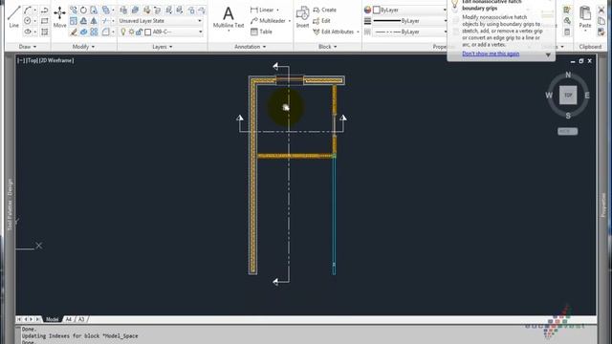Open the Top view controls menu
Image resolution: width=612 pixels, height=344 pixels.
(33, 60)
